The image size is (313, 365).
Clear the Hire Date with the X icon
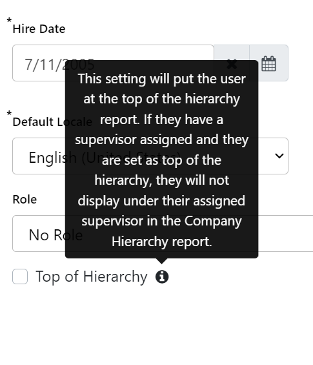[232, 63]
